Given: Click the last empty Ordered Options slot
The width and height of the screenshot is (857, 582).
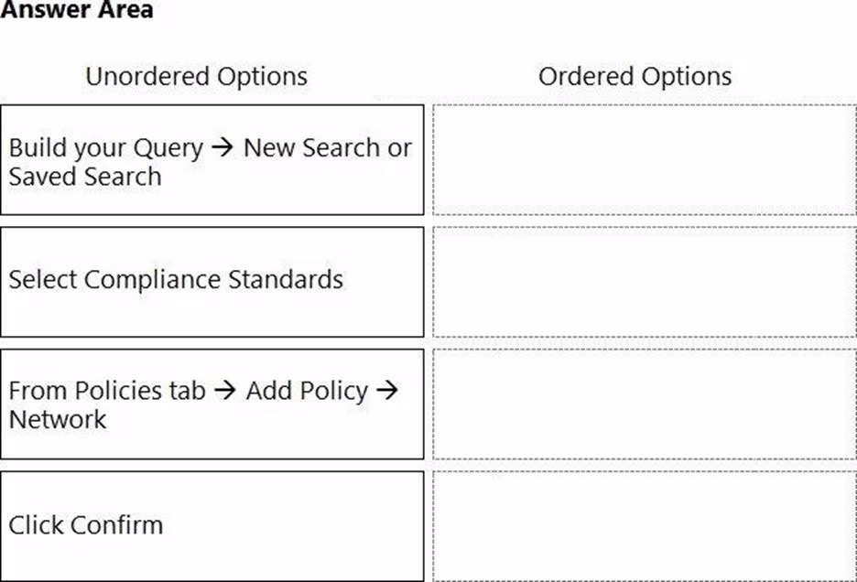Looking at the screenshot, I should coord(644,525).
